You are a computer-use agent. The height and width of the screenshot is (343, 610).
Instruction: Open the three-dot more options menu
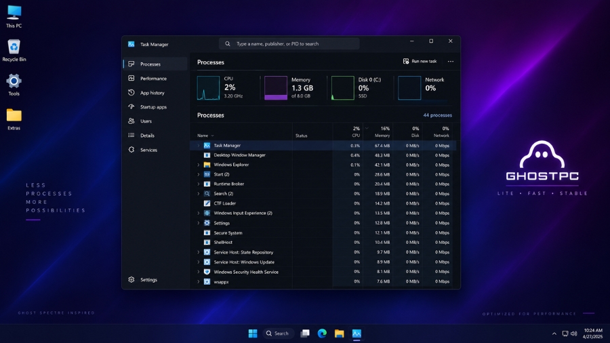(x=451, y=62)
